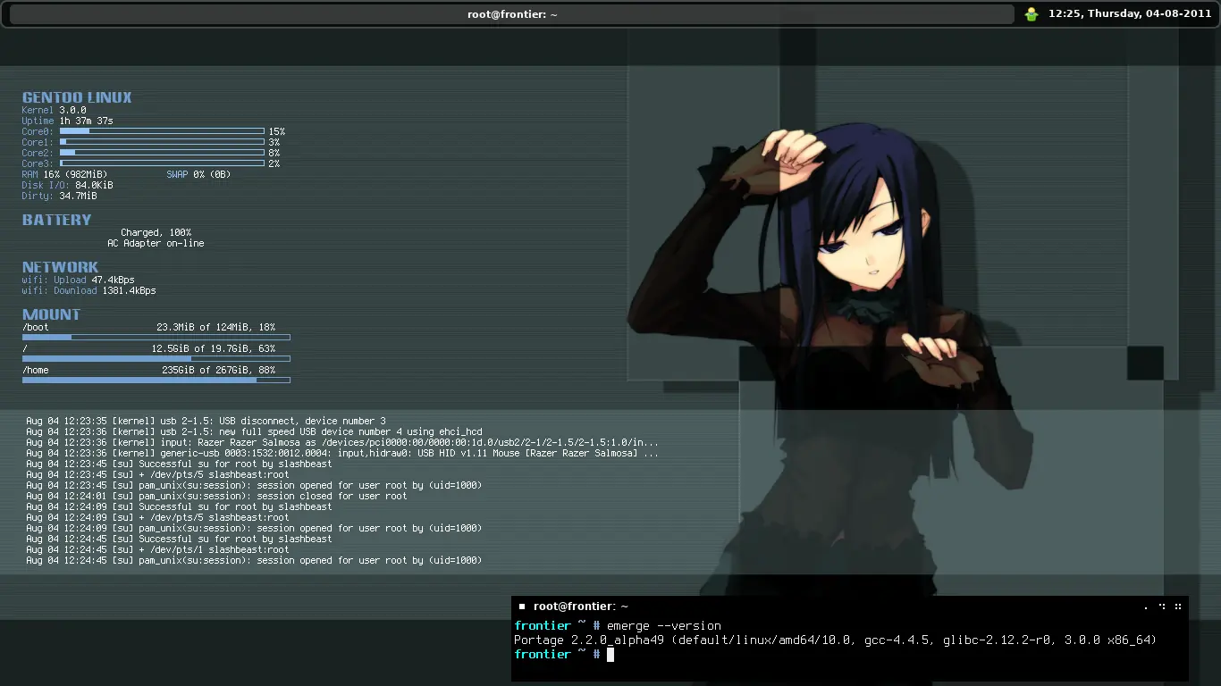Click the 235GiB of 267GiB /home text

click(x=219, y=370)
